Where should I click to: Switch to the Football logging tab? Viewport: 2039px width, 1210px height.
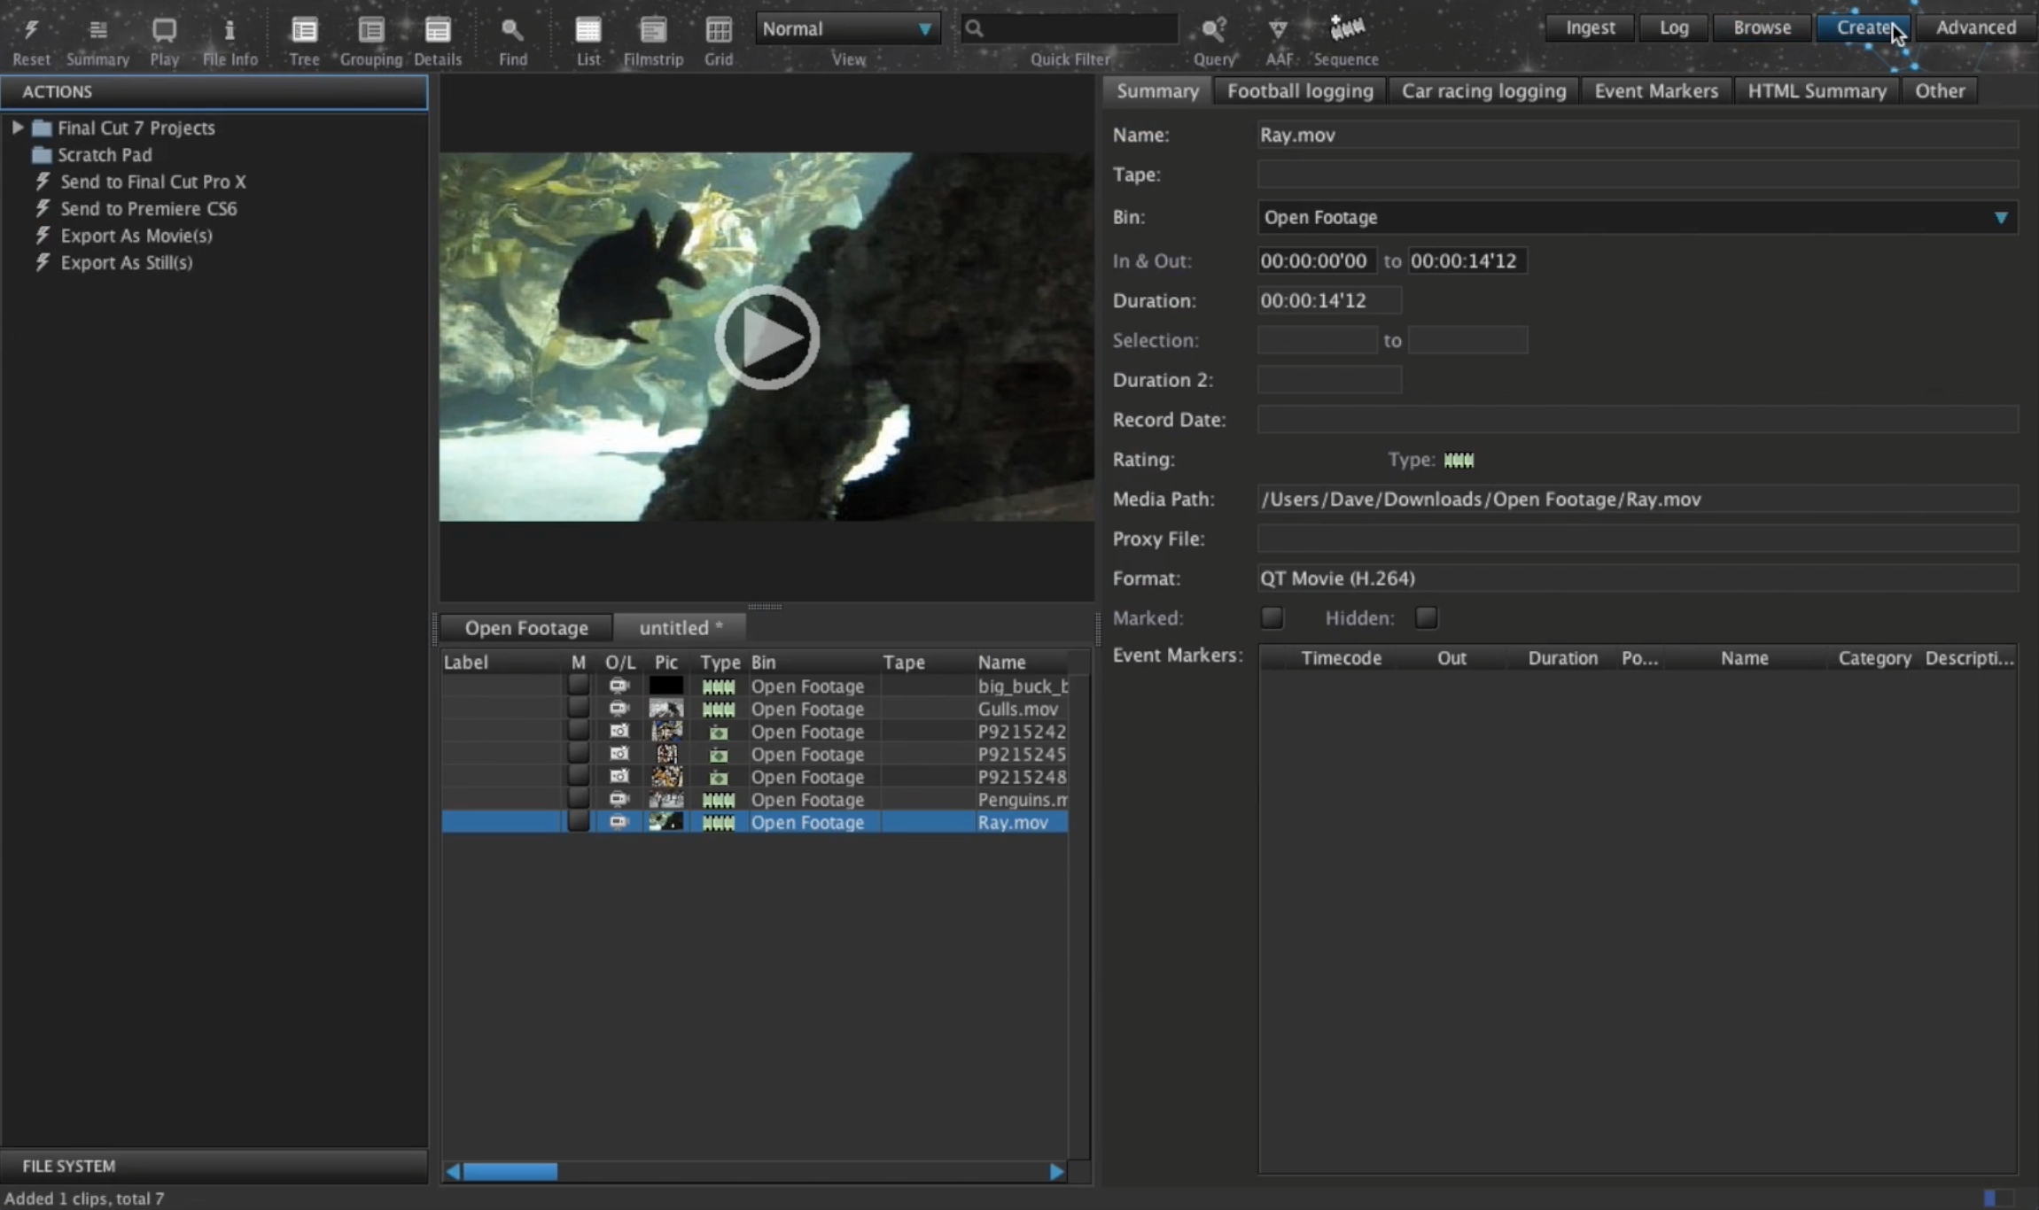tap(1300, 90)
